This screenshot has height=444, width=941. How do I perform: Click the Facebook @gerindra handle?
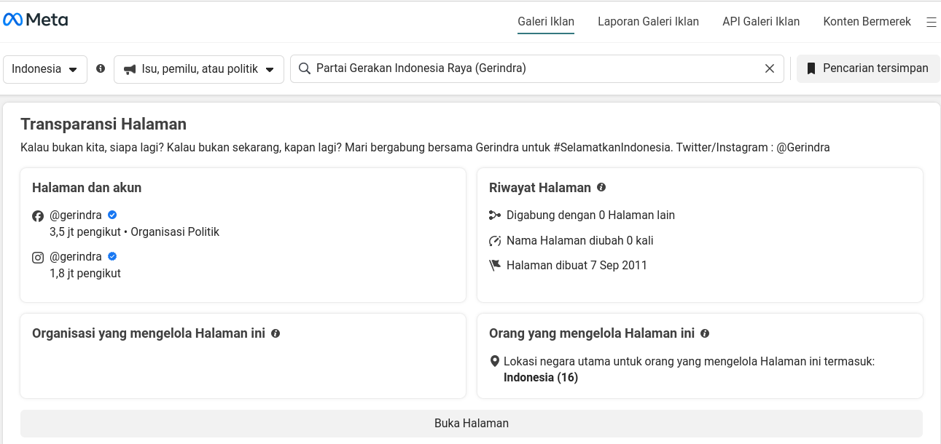(x=76, y=215)
